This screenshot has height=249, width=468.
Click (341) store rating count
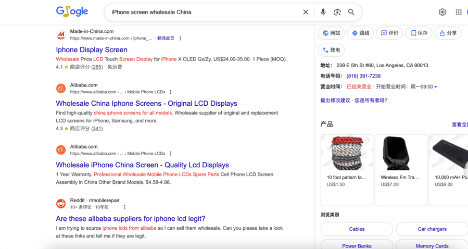(97, 129)
